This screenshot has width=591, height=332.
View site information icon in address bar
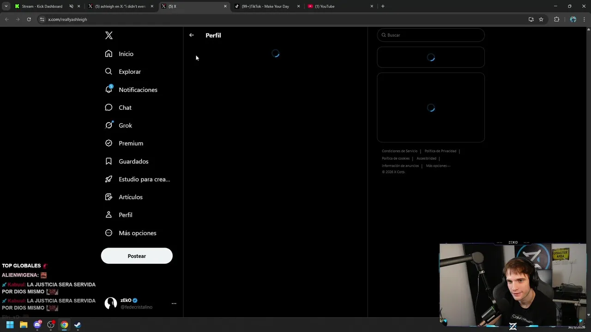(42, 19)
